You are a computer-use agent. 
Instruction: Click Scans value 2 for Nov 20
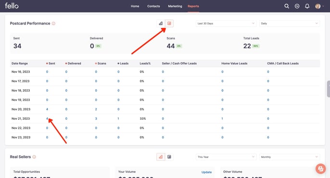click(96, 109)
